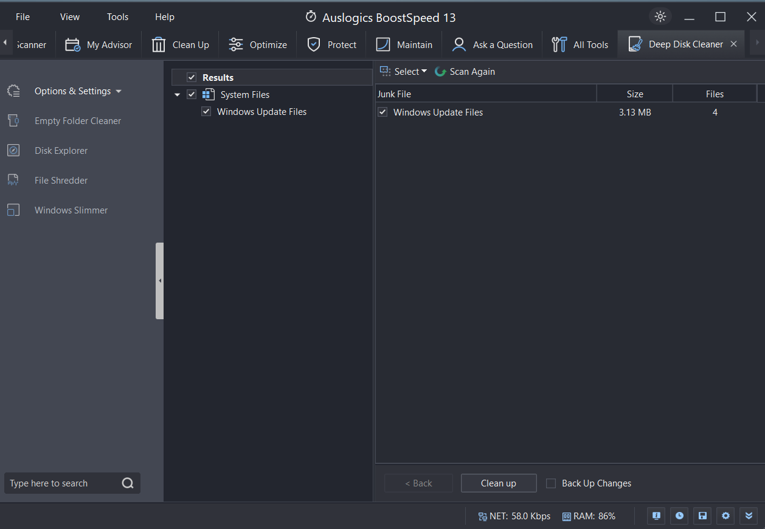
Task: Click the RAM usage indicator in the status bar
Action: [x=589, y=516]
